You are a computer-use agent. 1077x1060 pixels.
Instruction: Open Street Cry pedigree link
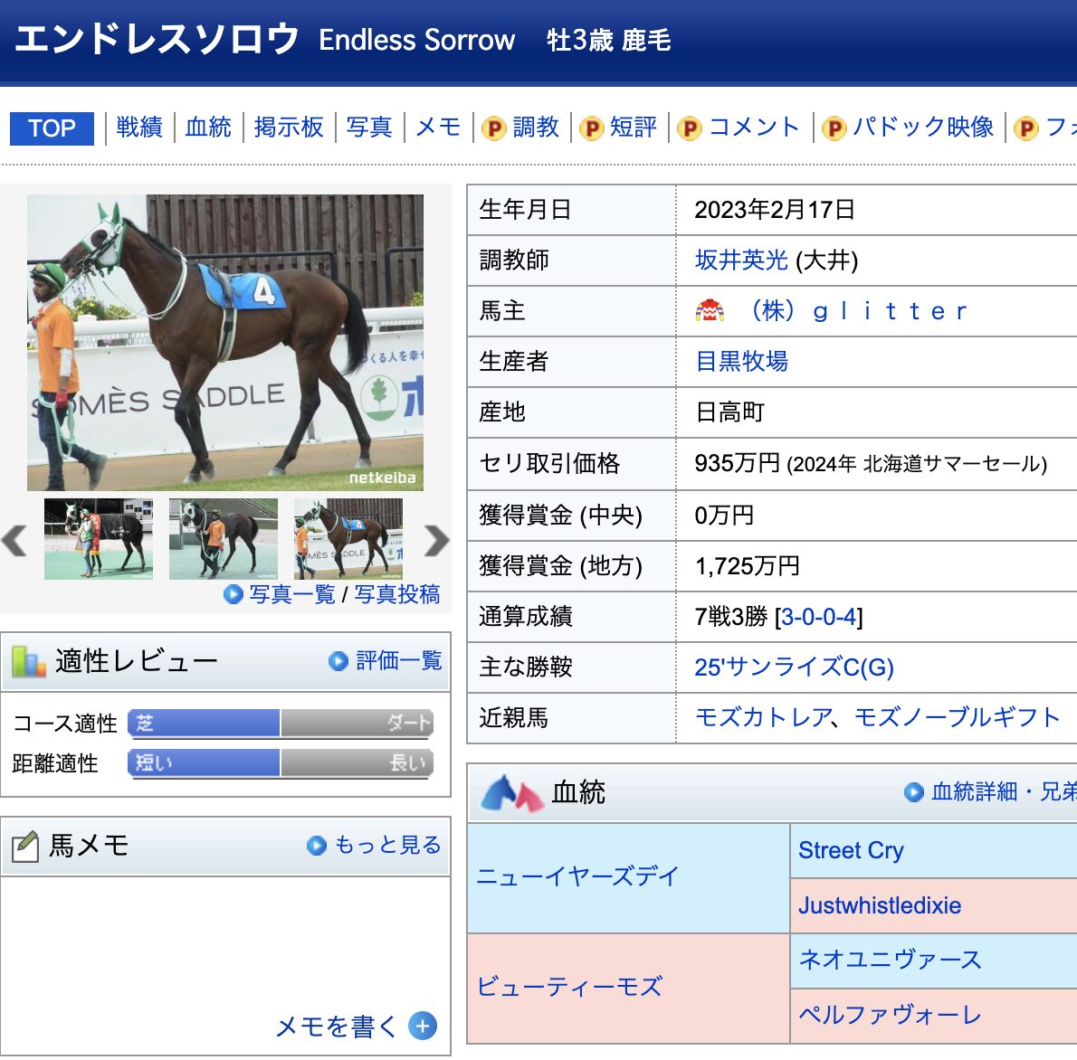click(851, 850)
